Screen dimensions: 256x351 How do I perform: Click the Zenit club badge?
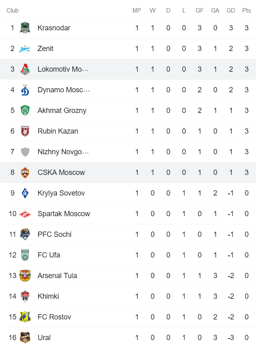[25, 49]
